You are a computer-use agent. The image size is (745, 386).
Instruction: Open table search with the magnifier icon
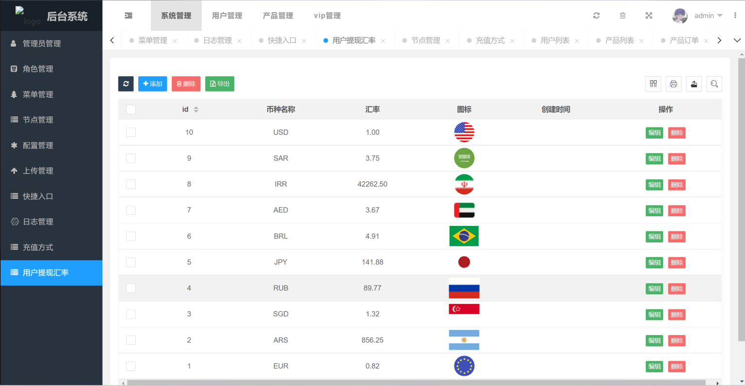pyautogui.click(x=714, y=83)
